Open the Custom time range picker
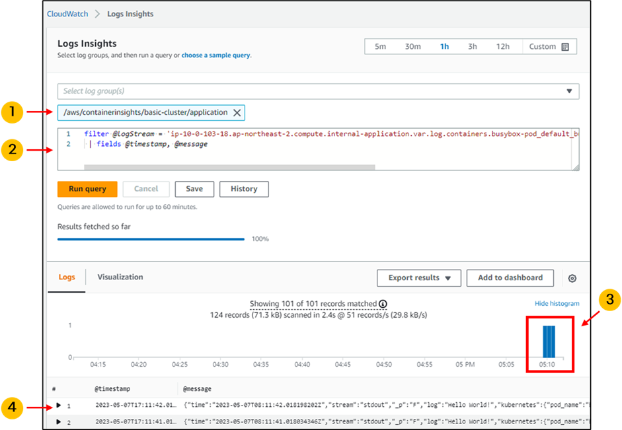 (549, 46)
